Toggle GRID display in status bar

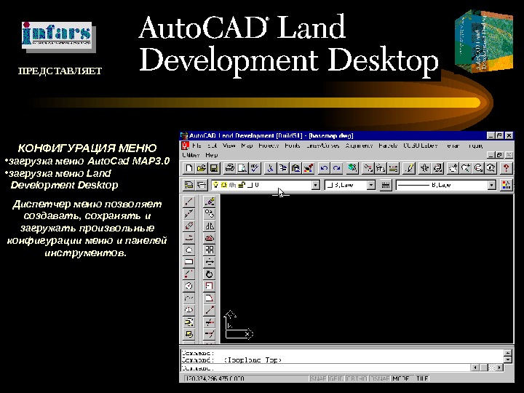336,378
